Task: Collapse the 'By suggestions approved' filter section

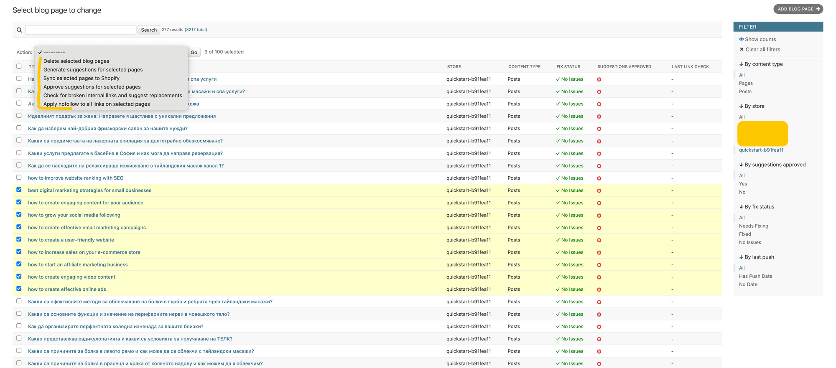Action: pyautogui.click(x=772, y=165)
